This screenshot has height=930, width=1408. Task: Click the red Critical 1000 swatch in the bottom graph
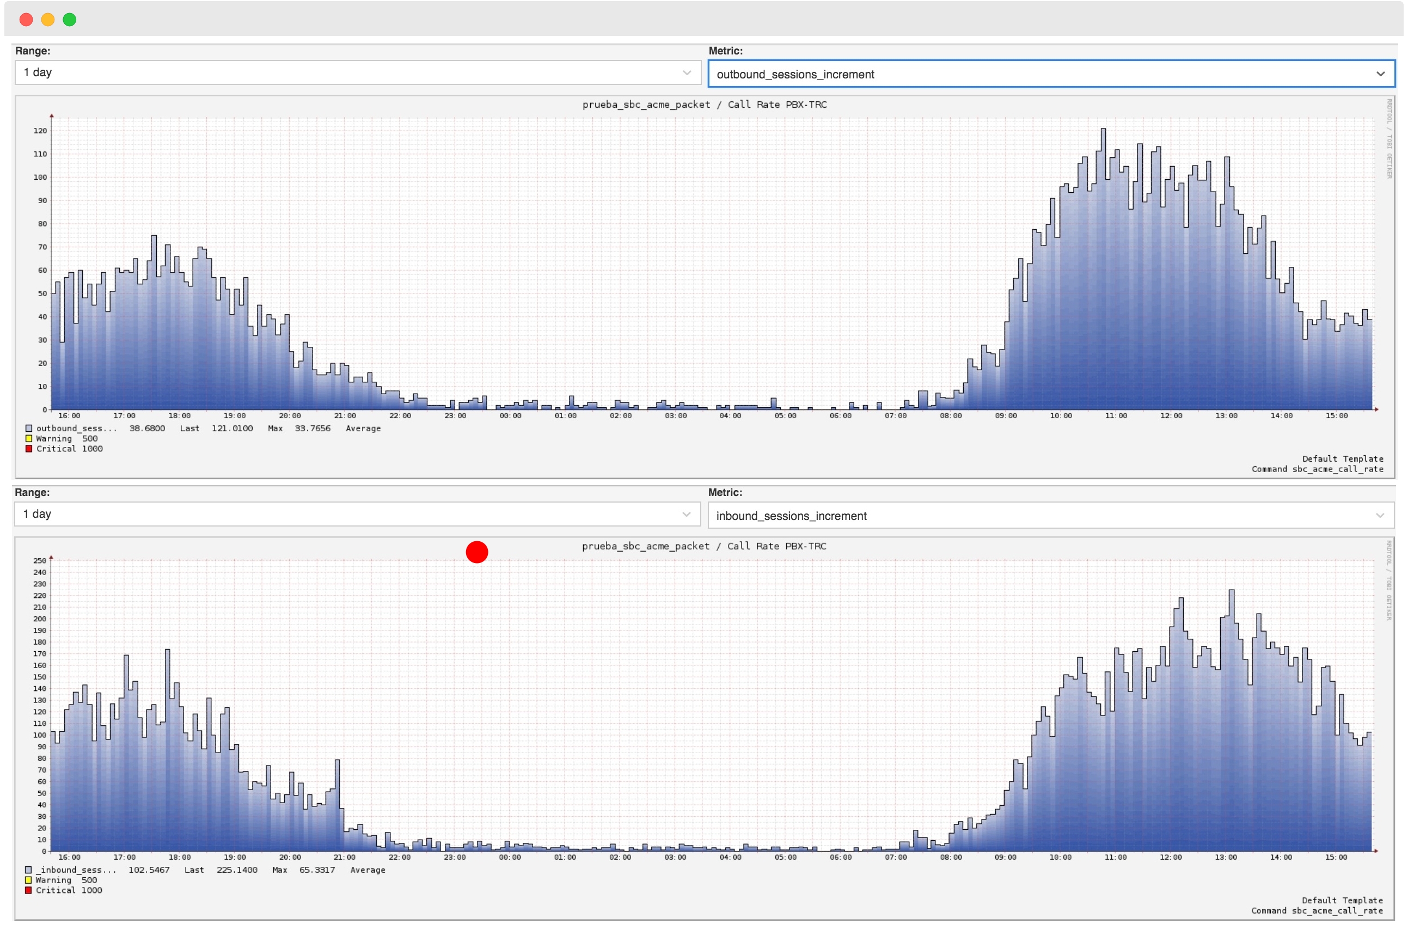tap(28, 890)
